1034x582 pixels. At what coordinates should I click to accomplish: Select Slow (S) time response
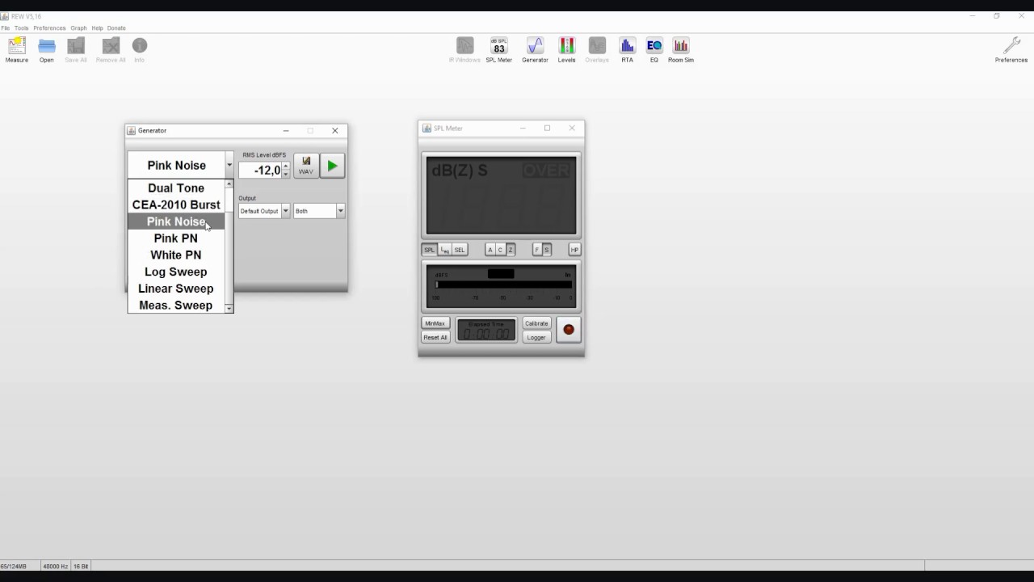[547, 250]
